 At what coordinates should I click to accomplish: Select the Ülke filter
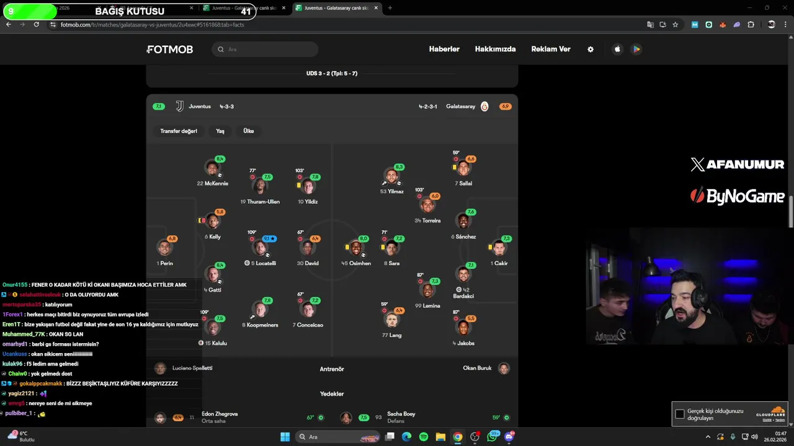[249, 131]
